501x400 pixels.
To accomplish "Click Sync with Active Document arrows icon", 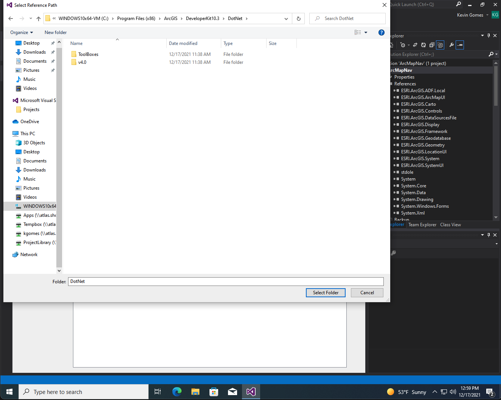I will (x=415, y=45).
